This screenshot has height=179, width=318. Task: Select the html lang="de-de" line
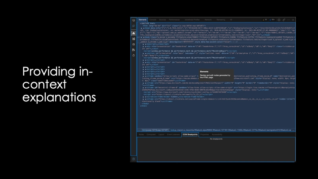(x=174, y=26)
